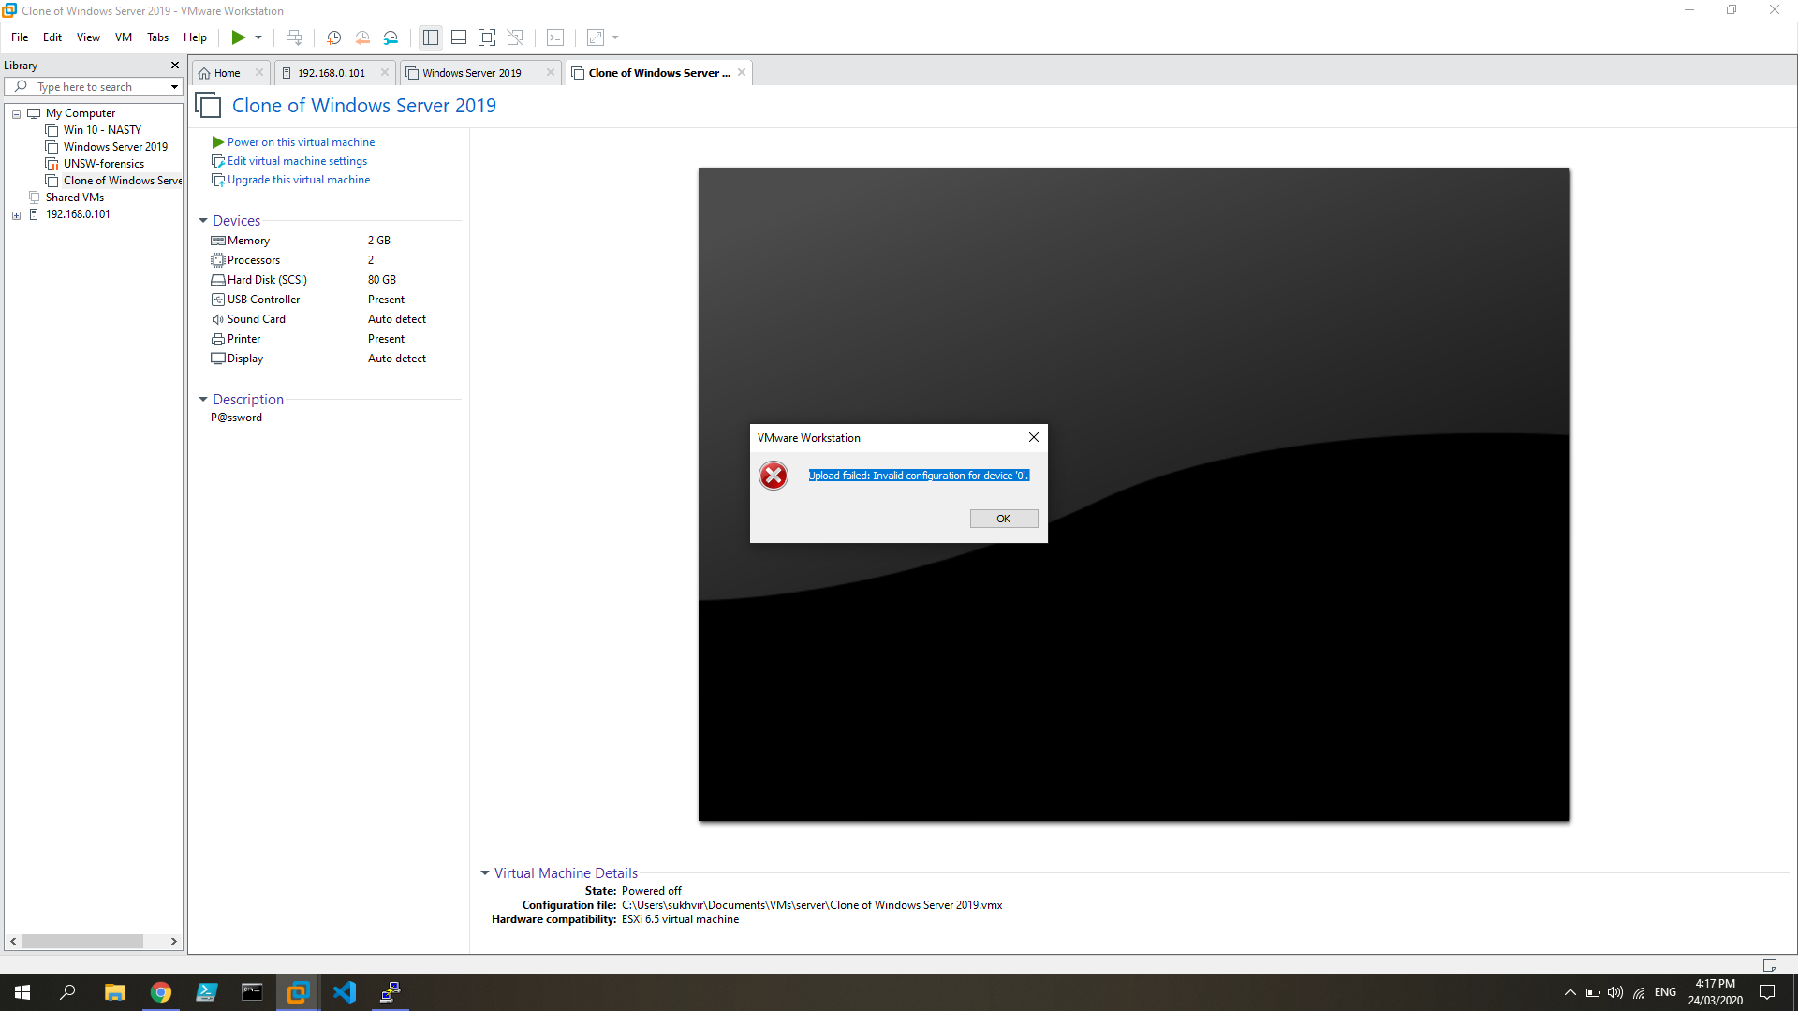
Task: Select UNSW-forensics in library tree
Action: click(103, 164)
